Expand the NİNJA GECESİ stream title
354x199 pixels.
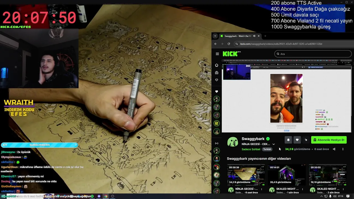(274, 144)
